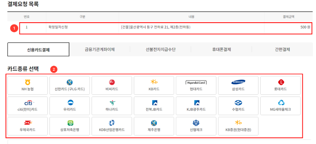Pick the 상호저축은행 card option

(x=69, y=126)
